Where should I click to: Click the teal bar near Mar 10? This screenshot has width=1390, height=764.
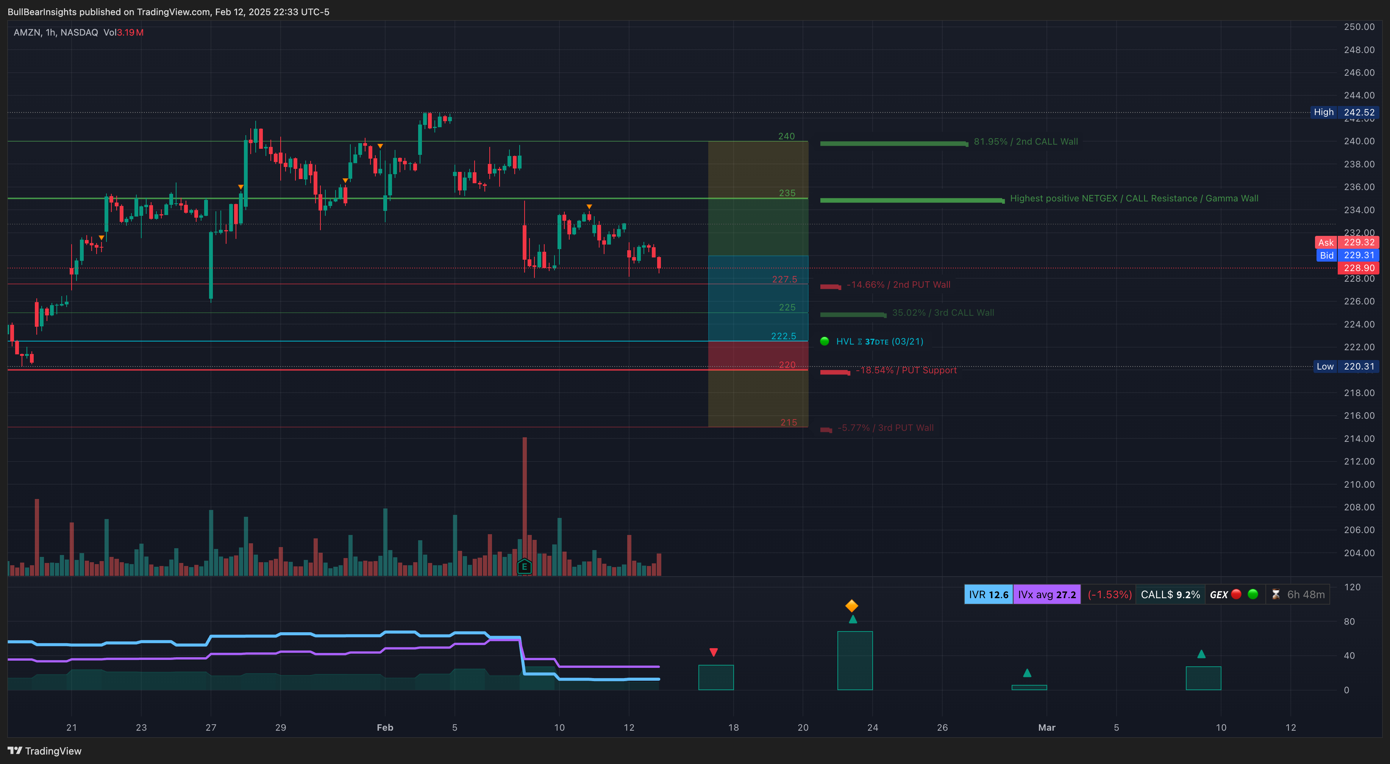click(1203, 678)
